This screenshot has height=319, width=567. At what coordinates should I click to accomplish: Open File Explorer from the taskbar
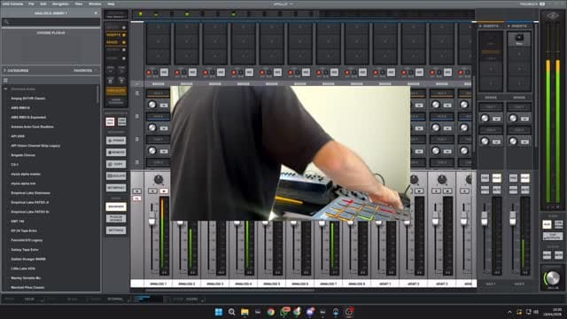pyautogui.click(x=245, y=312)
